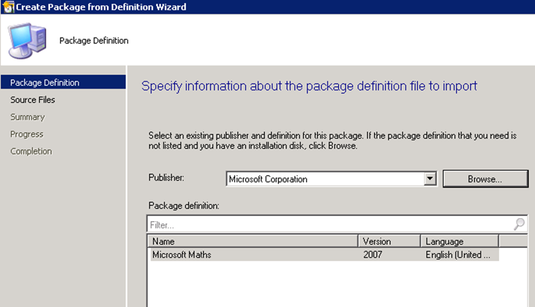This screenshot has height=307, width=535.
Task: Click the magnifier search icon in filter box
Action: pos(519,224)
